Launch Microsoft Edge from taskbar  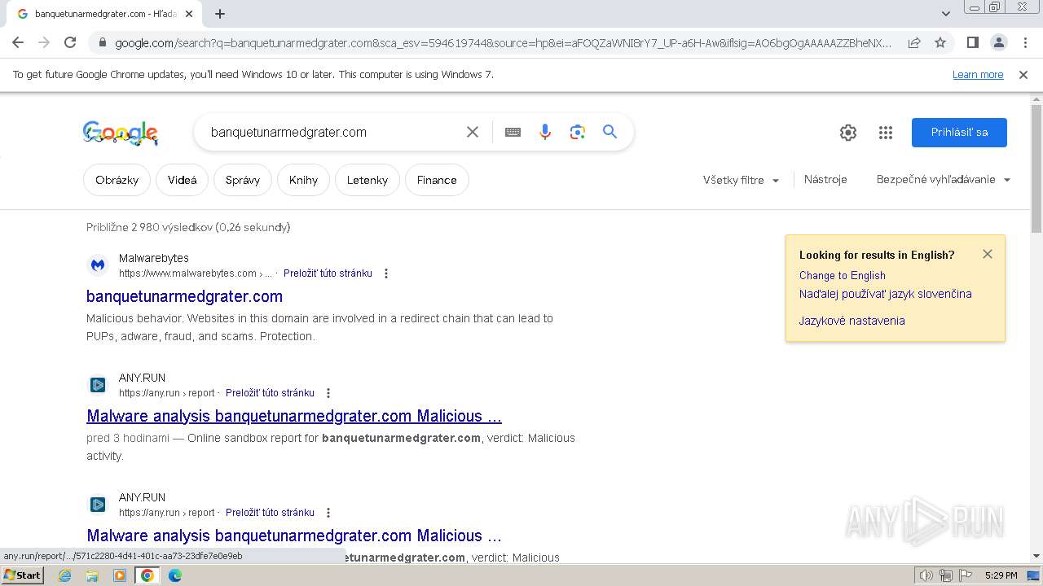(175, 575)
